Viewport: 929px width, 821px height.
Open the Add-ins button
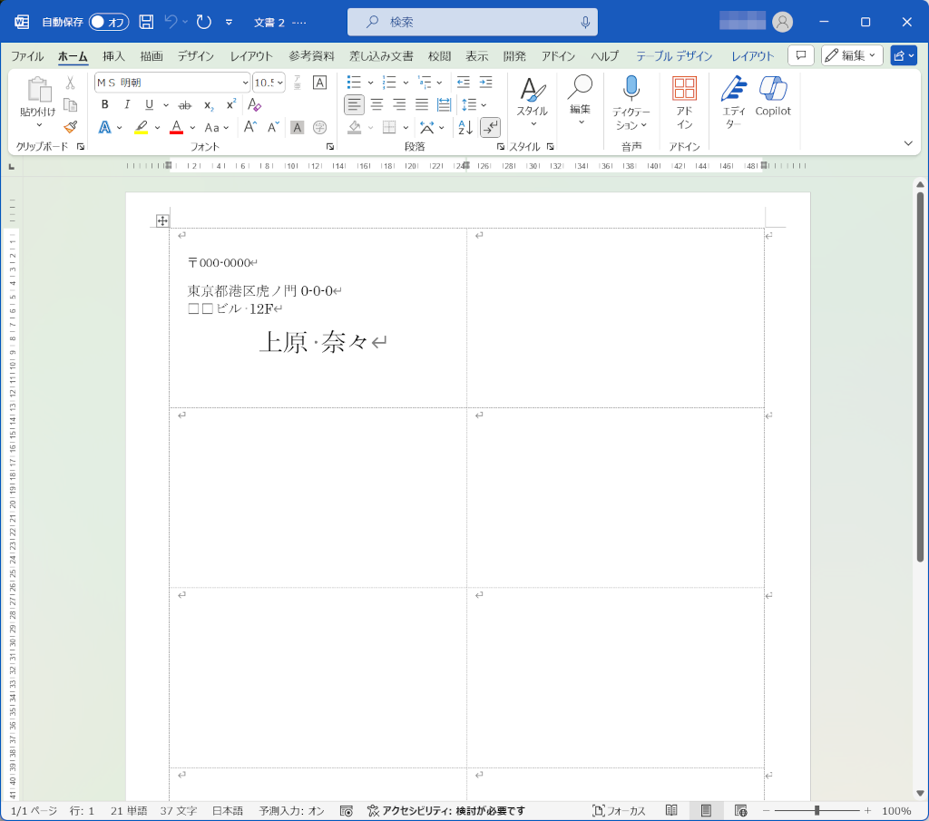pos(684,102)
